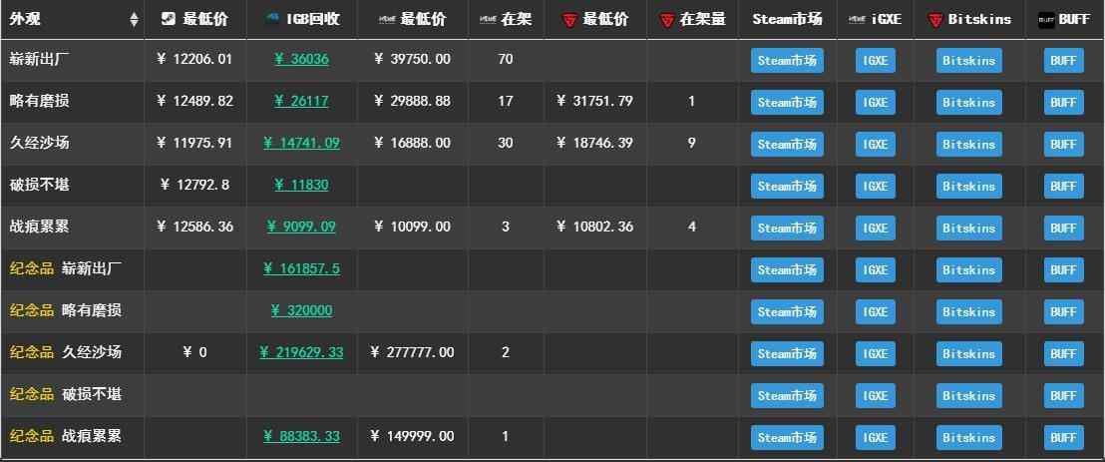
Task: Click IGB icon in IGB回收 header
Action: (x=272, y=19)
